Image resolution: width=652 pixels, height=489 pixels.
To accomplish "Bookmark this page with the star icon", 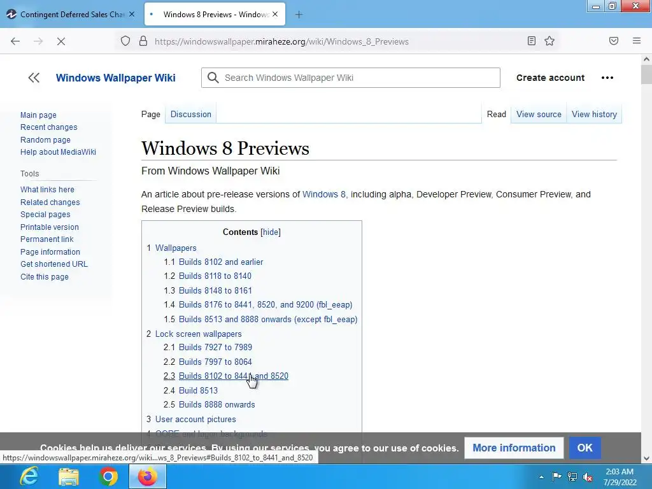I will pyautogui.click(x=549, y=41).
